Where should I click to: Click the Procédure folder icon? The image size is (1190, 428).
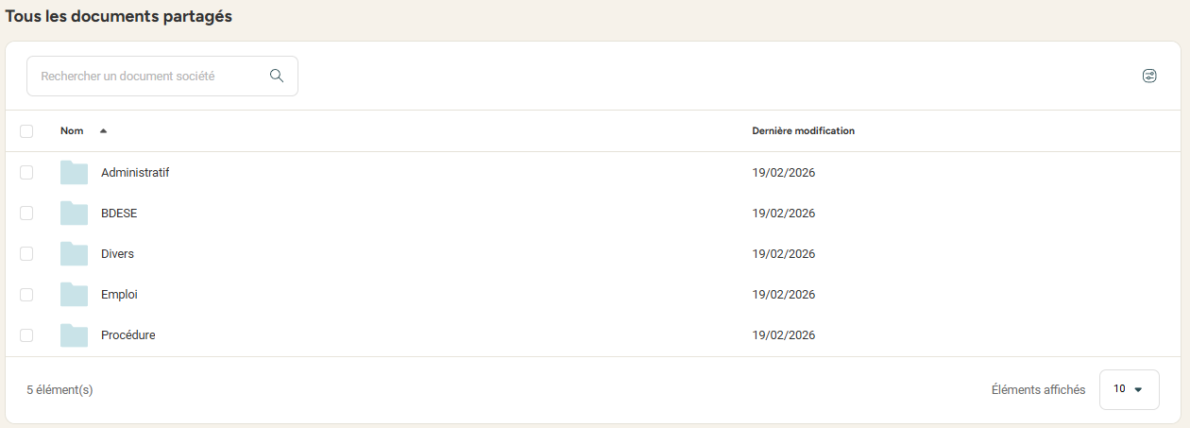click(x=74, y=334)
